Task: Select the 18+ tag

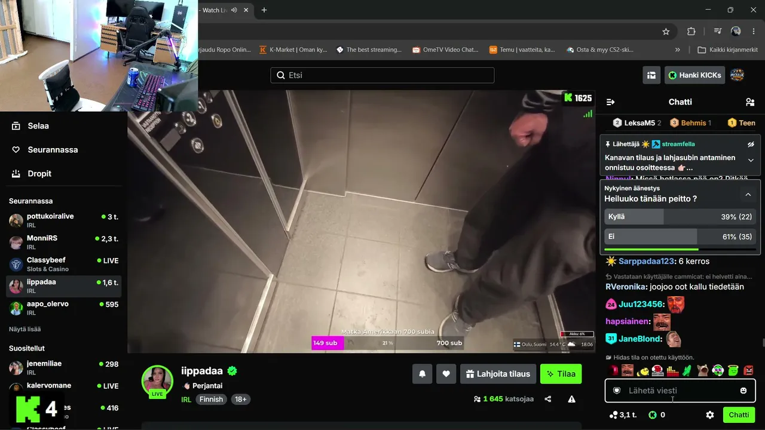Action: click(x=241, y=400)
